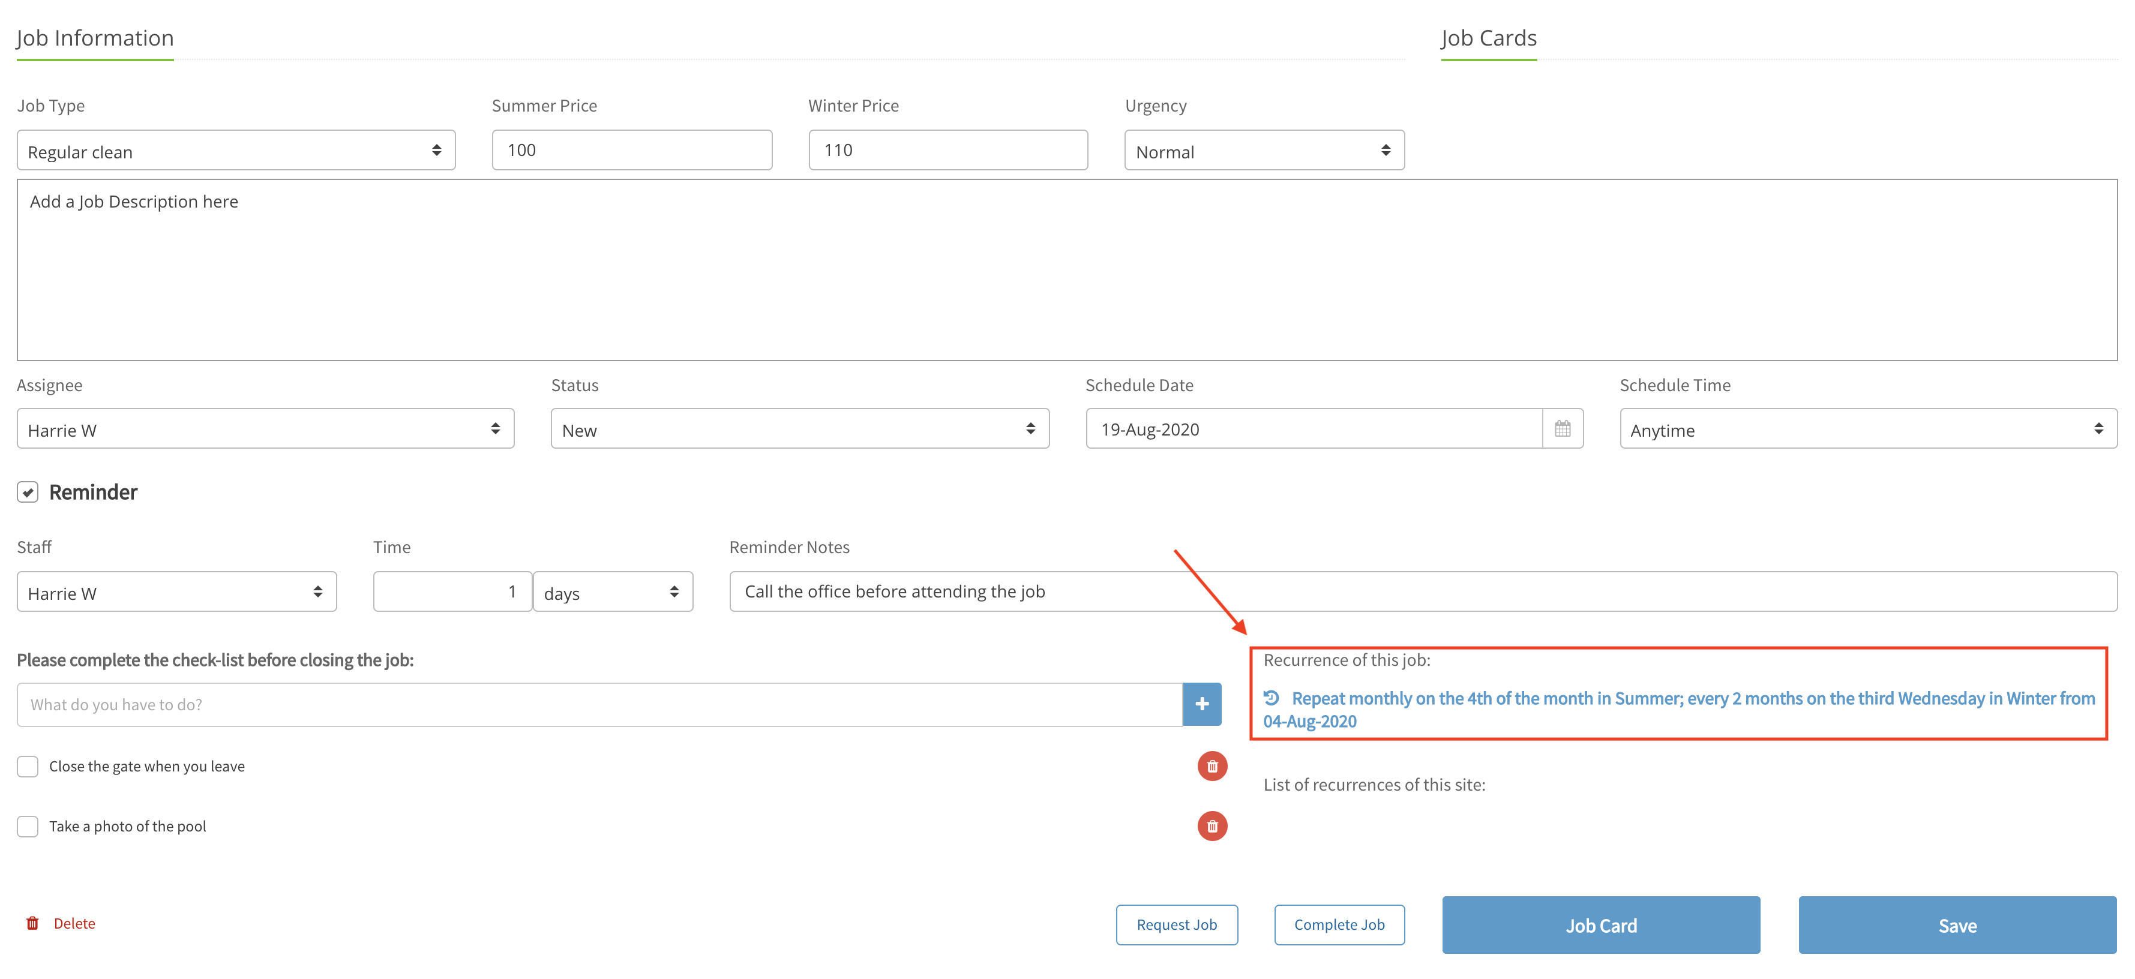Check 'Take a photo of the pool'

pyautogui.click(x=28, y=826)
